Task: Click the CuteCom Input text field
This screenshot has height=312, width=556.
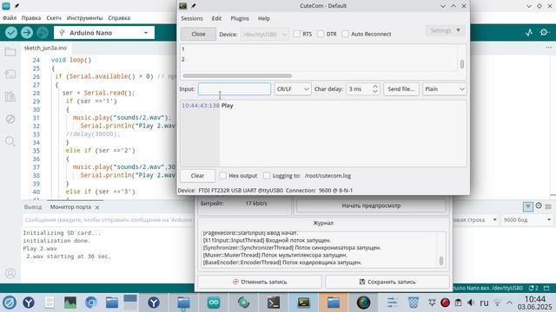Action: [x=235, y=89]
